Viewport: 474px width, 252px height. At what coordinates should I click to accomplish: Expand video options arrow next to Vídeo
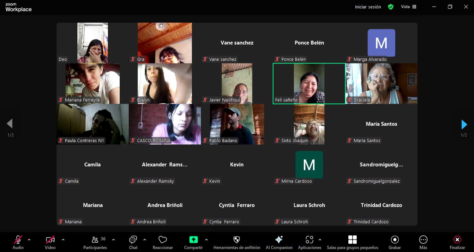63,240
